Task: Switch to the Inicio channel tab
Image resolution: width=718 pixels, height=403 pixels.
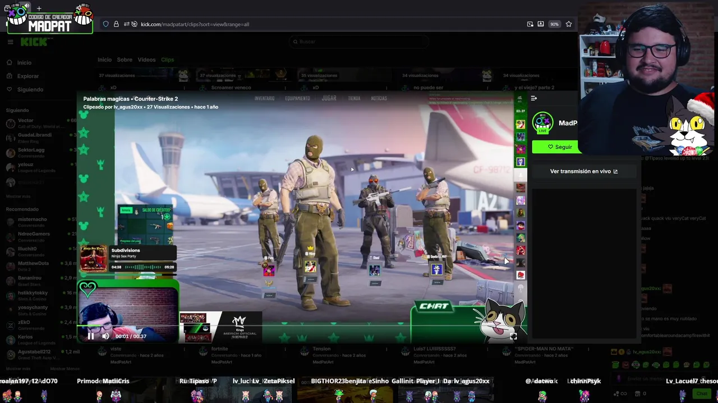Action: pyautogui.click(x=104, y=59)
